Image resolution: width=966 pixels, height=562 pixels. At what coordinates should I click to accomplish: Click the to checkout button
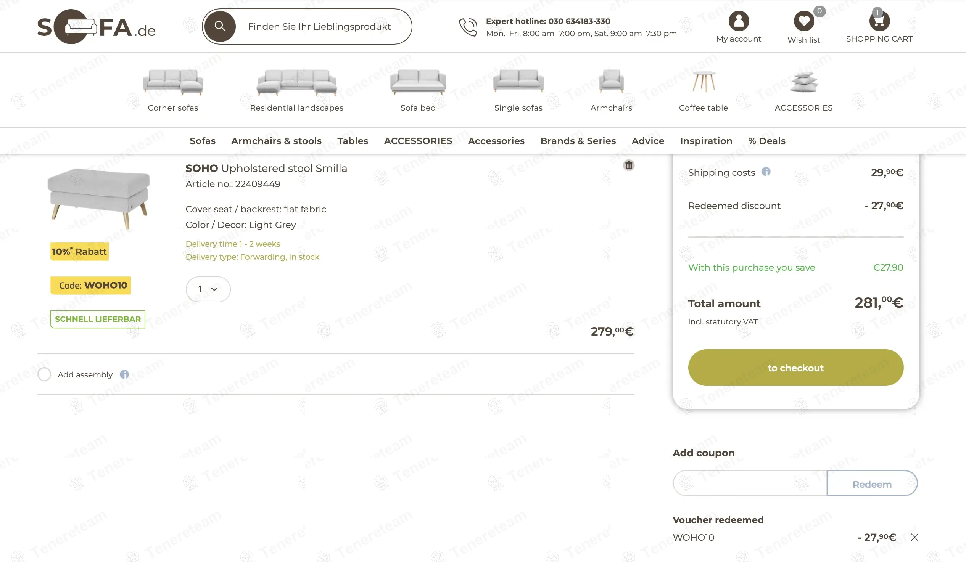795,368
